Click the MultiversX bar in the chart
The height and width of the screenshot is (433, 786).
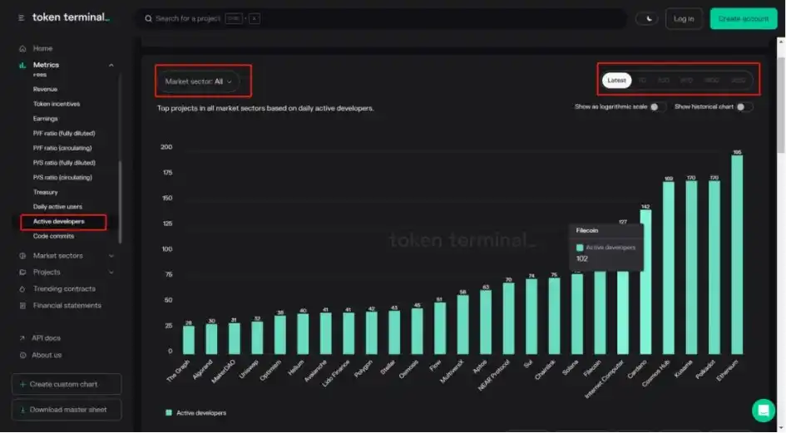click(x=462, y=325)
